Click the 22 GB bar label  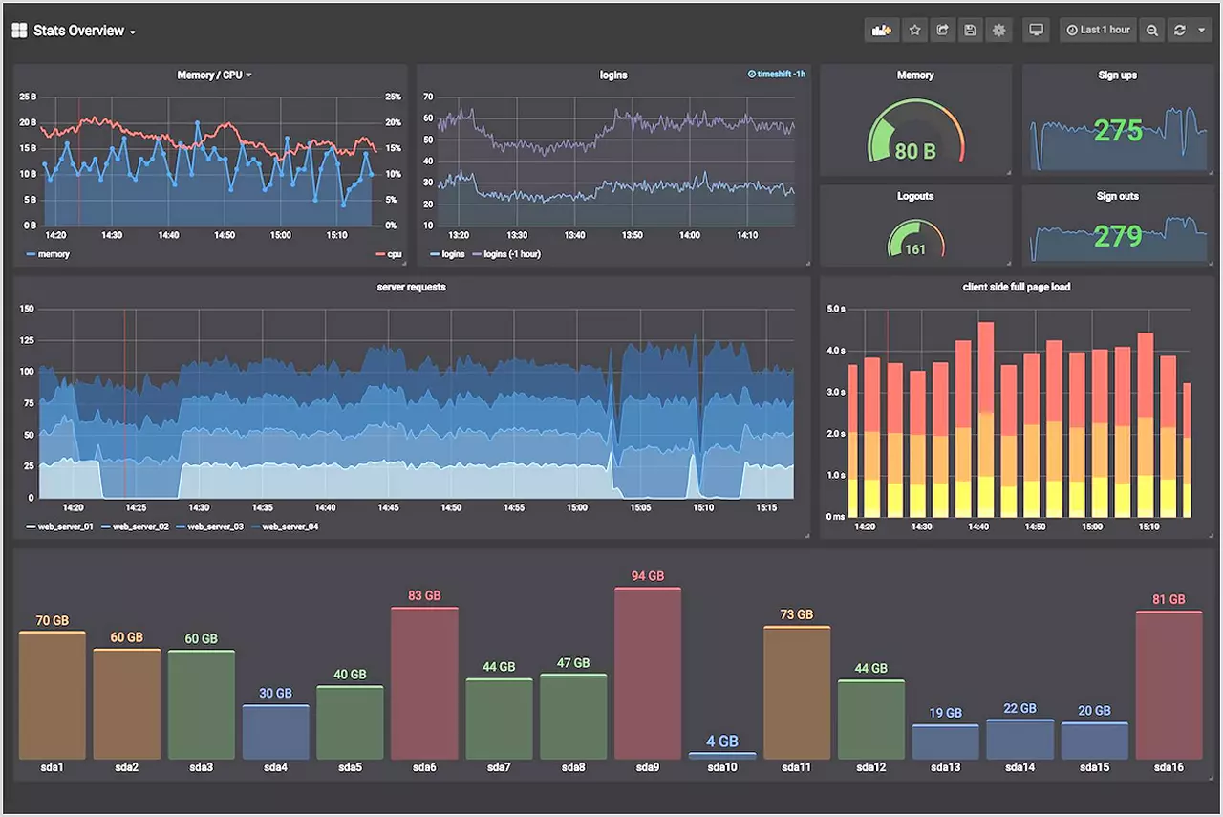(x=1020, y=708)
